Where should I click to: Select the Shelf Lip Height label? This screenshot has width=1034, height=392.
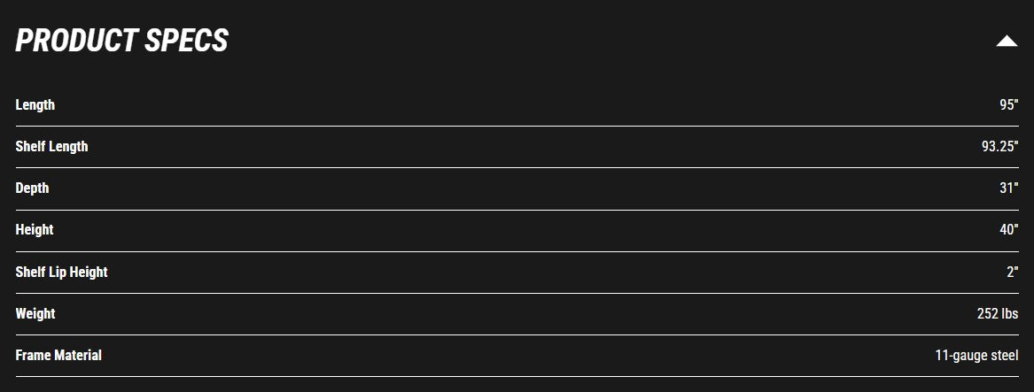click(61, 272)
